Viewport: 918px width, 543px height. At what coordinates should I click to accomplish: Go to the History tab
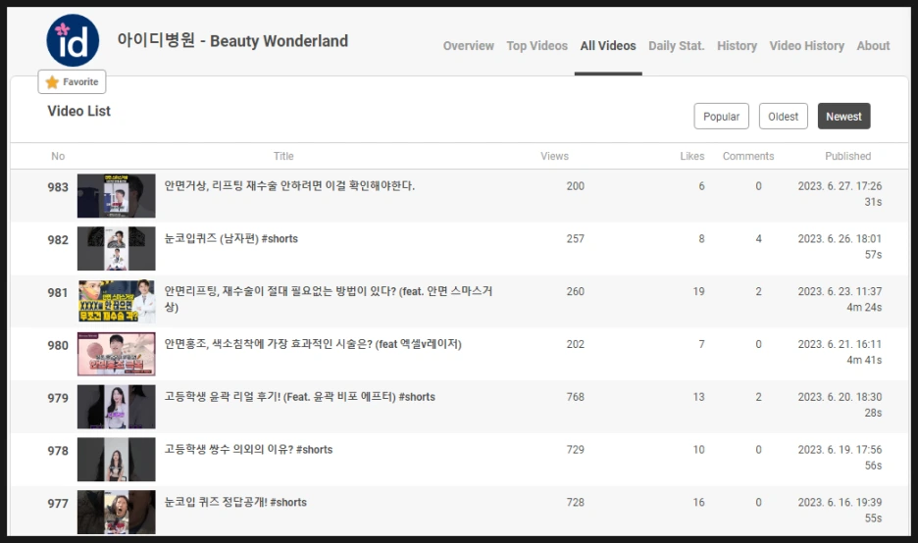click(x=737, y=46)
